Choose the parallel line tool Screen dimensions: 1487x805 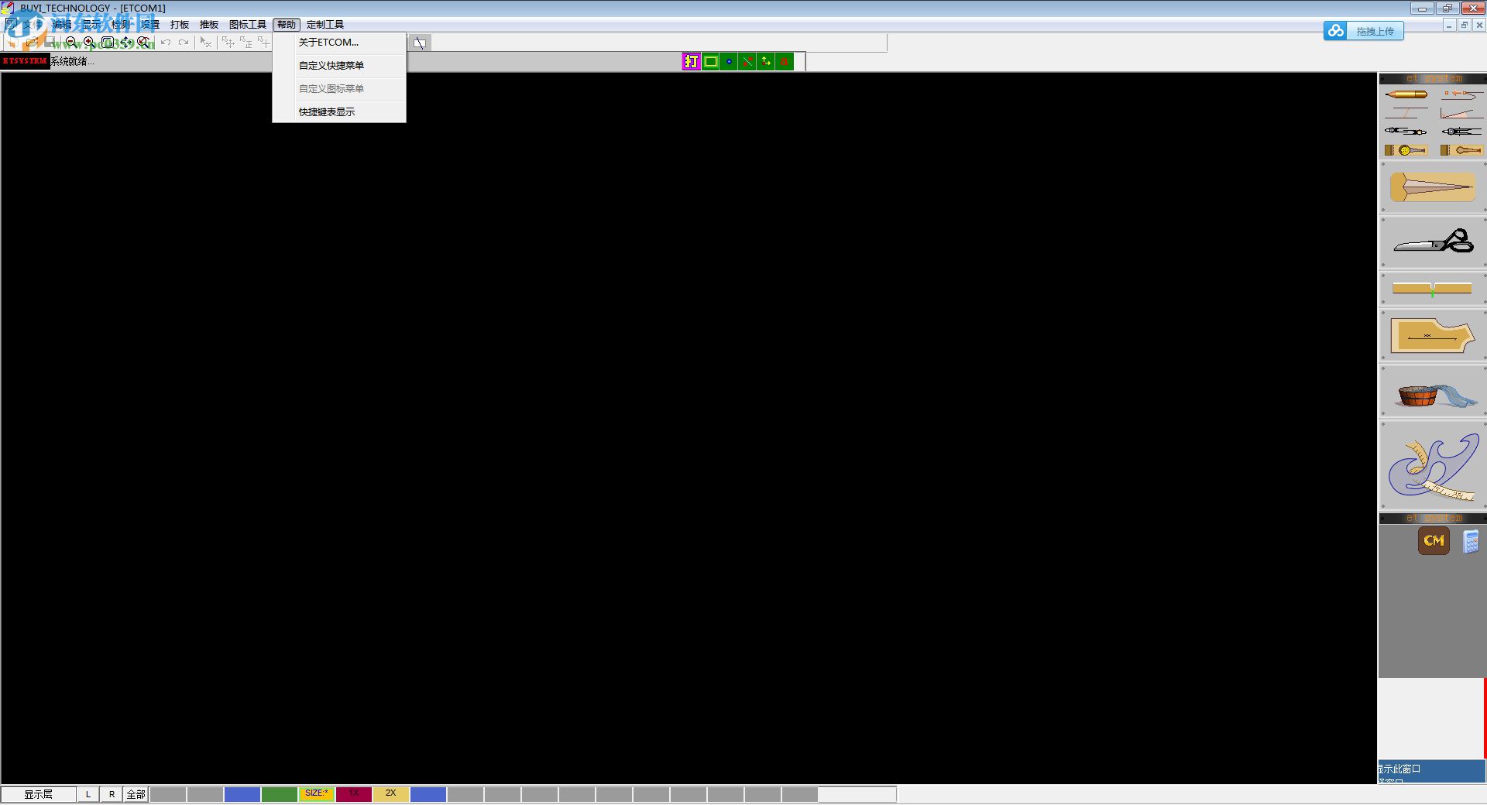point(1406,113)
